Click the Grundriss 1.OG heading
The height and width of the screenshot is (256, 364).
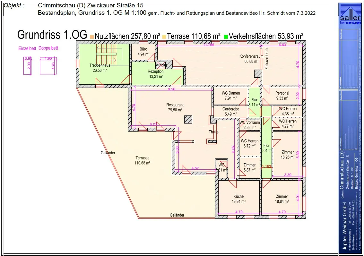coord(52,35)
